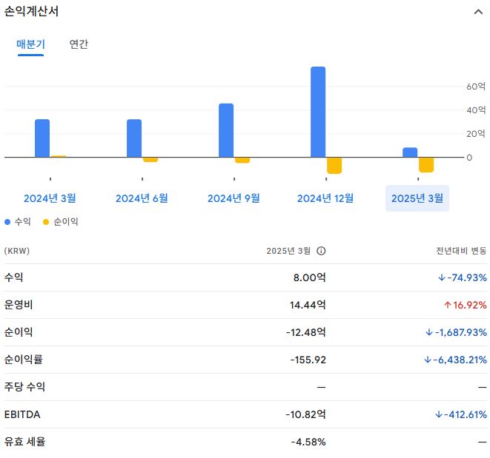Click the -12.48억 net income value
Screen dimensions: 490x458
306,332
